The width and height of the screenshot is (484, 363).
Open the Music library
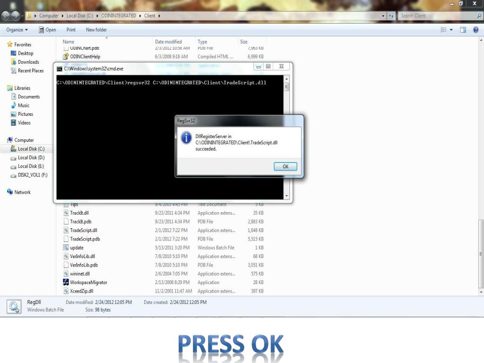coord(24,105)
